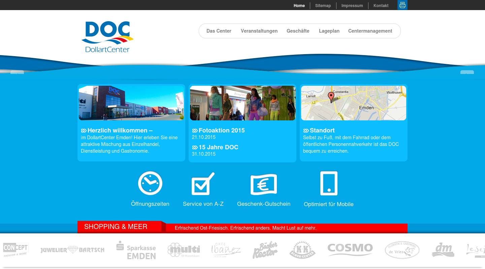Open the Geschenk-Gutschein euro icon
Screen dimensions: 485x269
(x=264, y=184)
